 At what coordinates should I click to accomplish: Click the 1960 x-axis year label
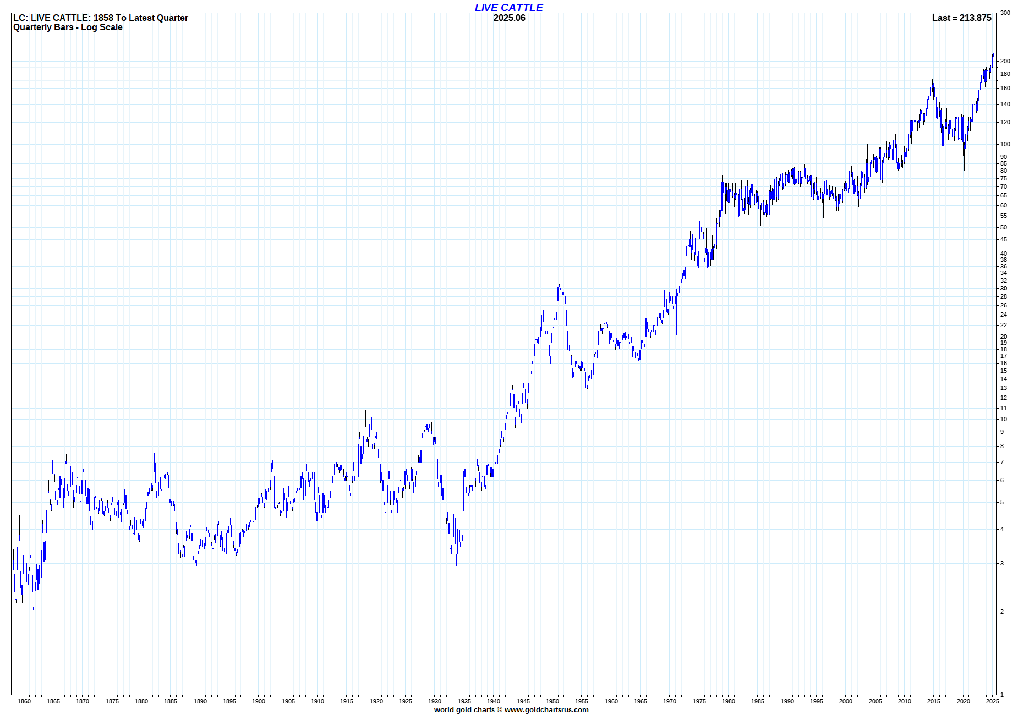tap(611, 701)
